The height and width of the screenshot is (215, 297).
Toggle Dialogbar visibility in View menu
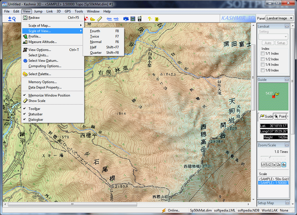[53, 120]
